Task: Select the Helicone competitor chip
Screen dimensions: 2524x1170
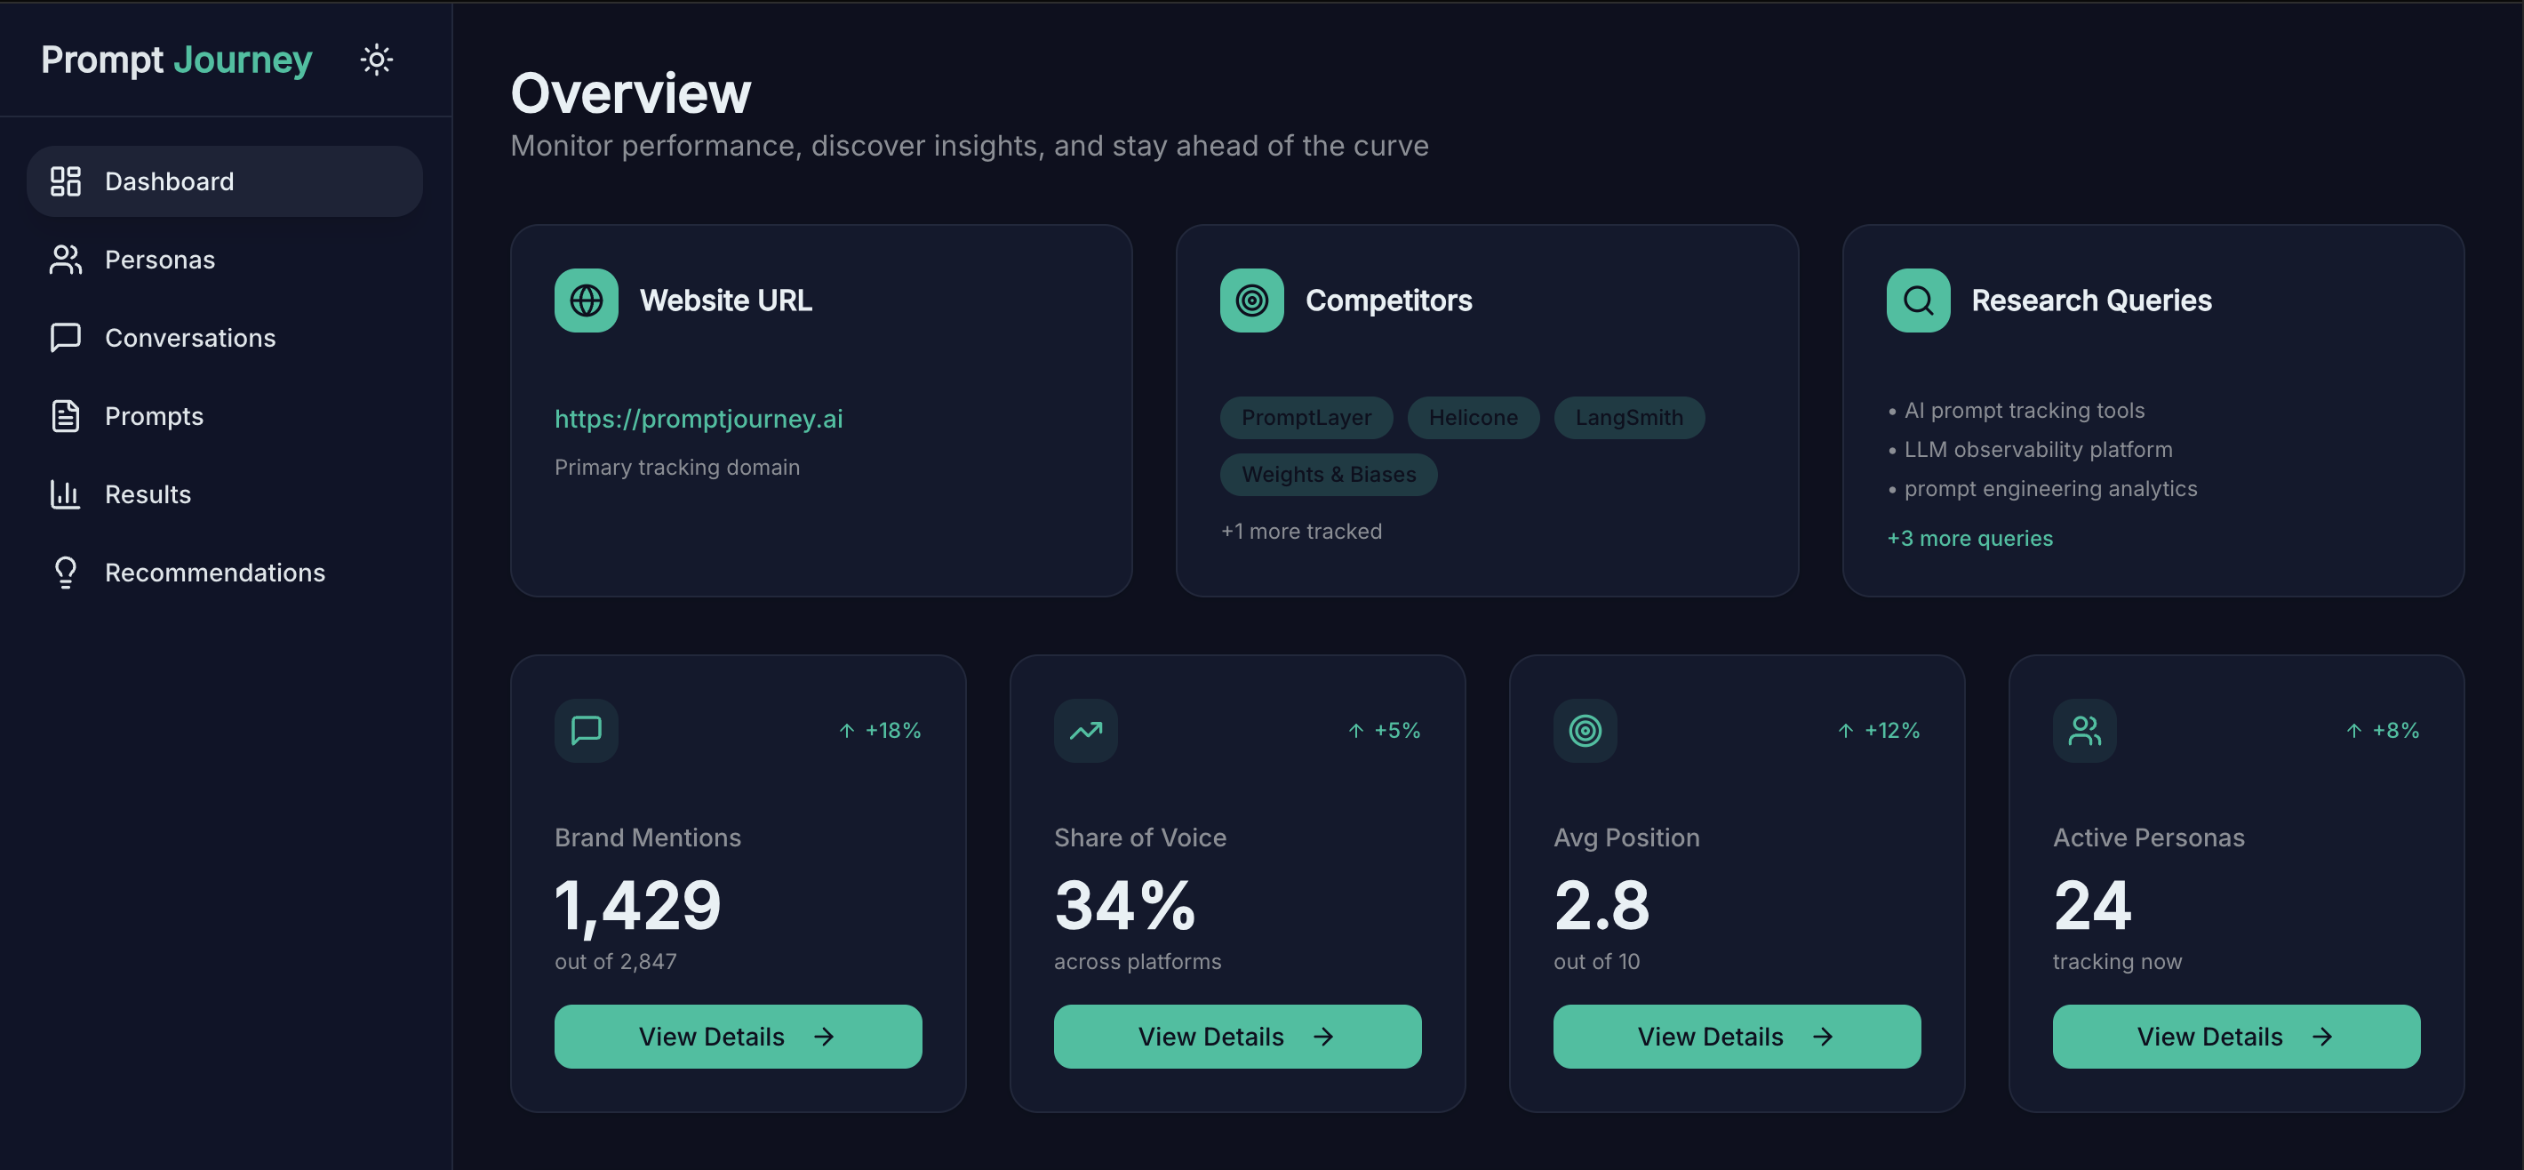Action: click(1474, 418)
